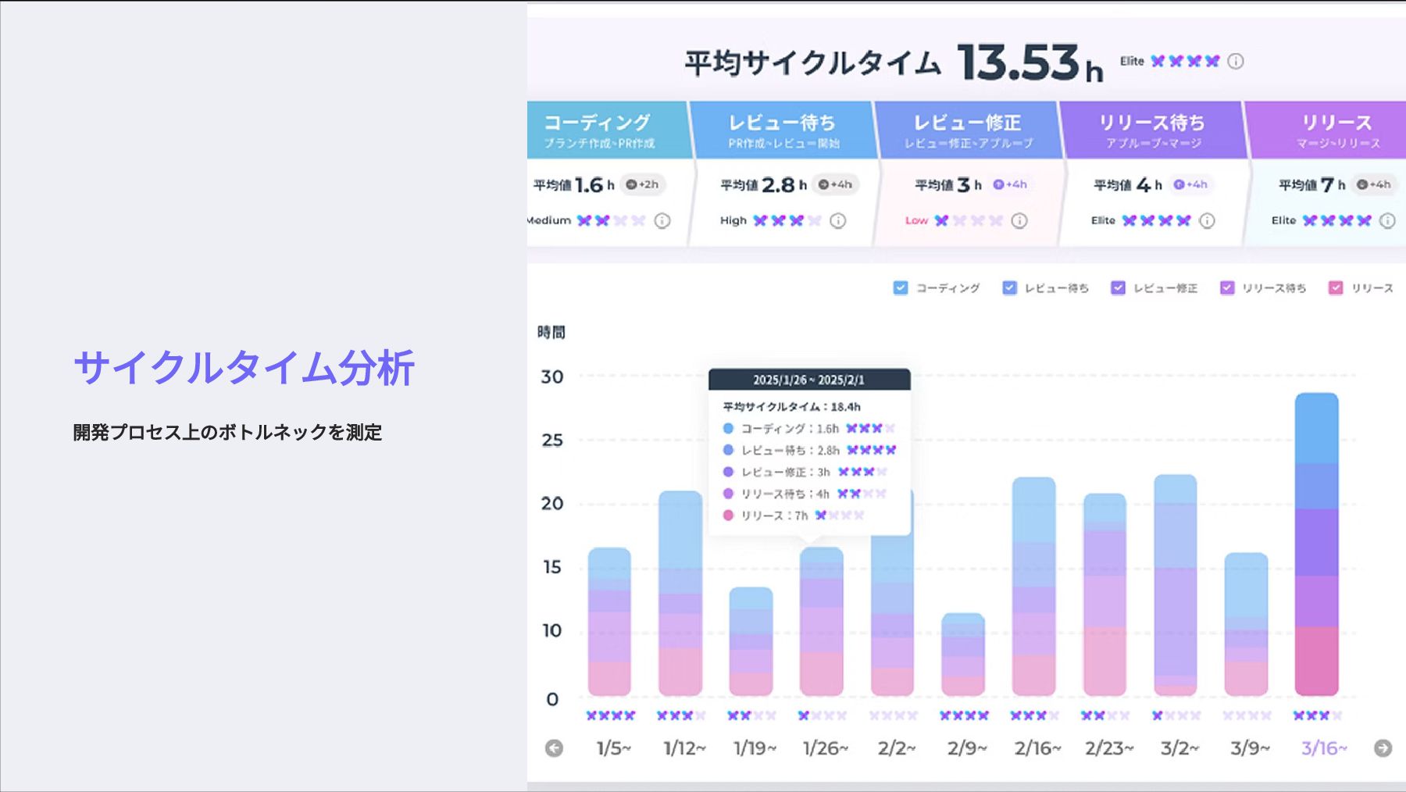The height and width of the screenshot is (792, 1406).
Task: Click butterfly rating under 1/5~ bar
Action: point(610,715)
